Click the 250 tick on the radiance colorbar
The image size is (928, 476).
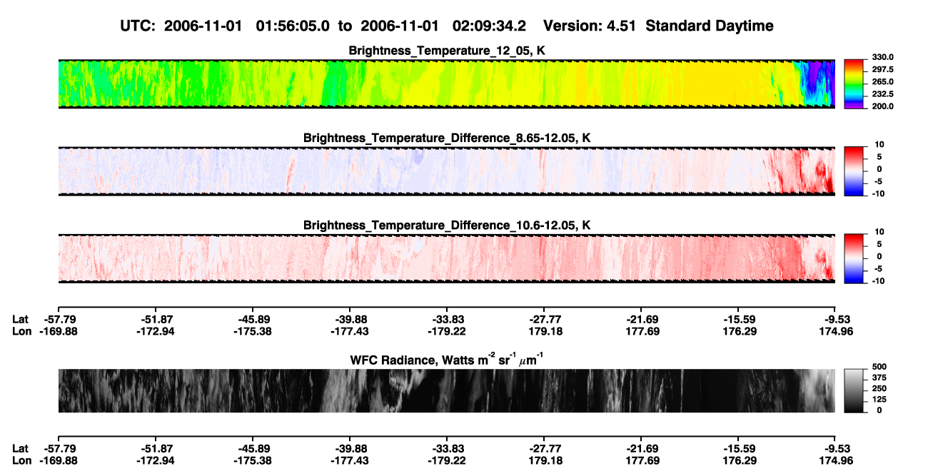click(x=879, y=388)
